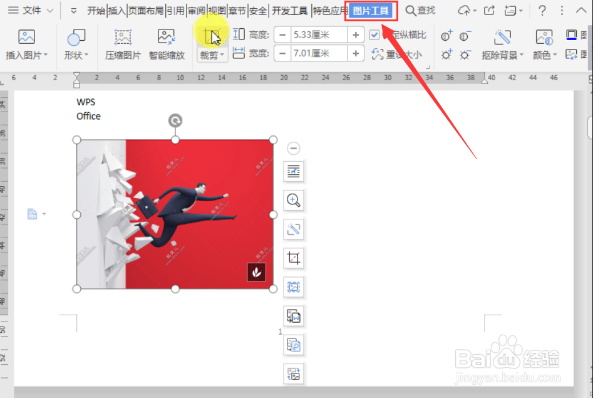The image size is (593, 398).
Task: Open the quick access toolbar dropdown
Action: (74, 11)
